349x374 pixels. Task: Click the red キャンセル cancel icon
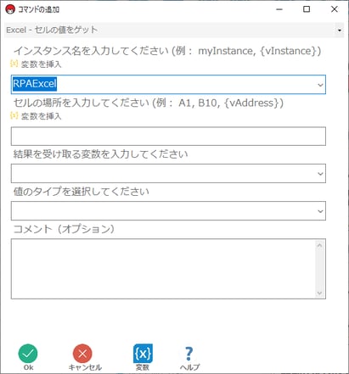pos(82,354)
